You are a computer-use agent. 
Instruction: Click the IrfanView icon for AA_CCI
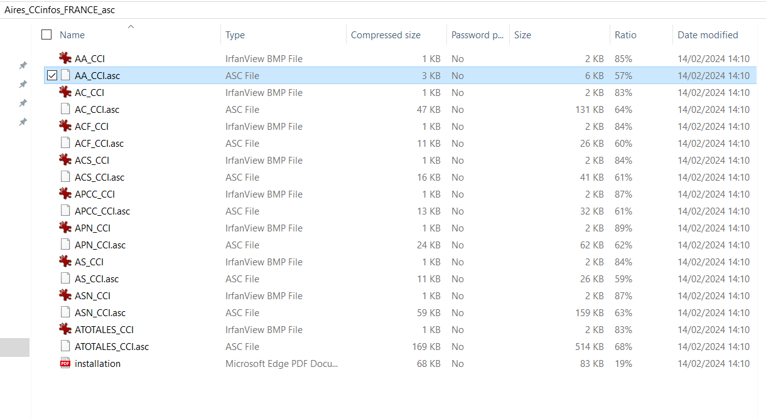(x=65, y=58)
